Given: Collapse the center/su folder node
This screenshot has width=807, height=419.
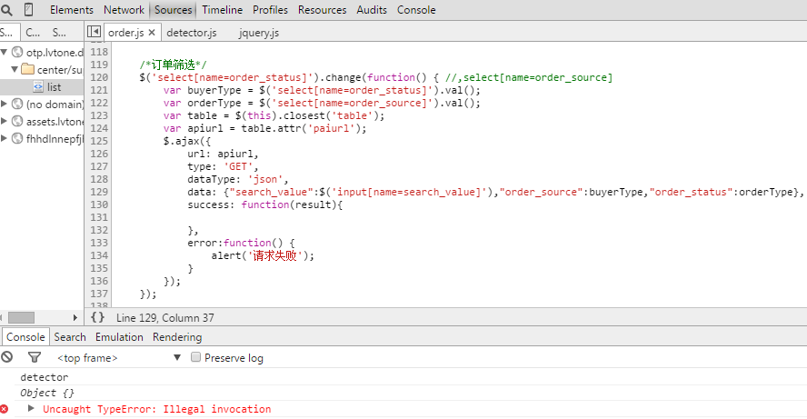Looking at the screenshot, I should (x=15, y=69).
